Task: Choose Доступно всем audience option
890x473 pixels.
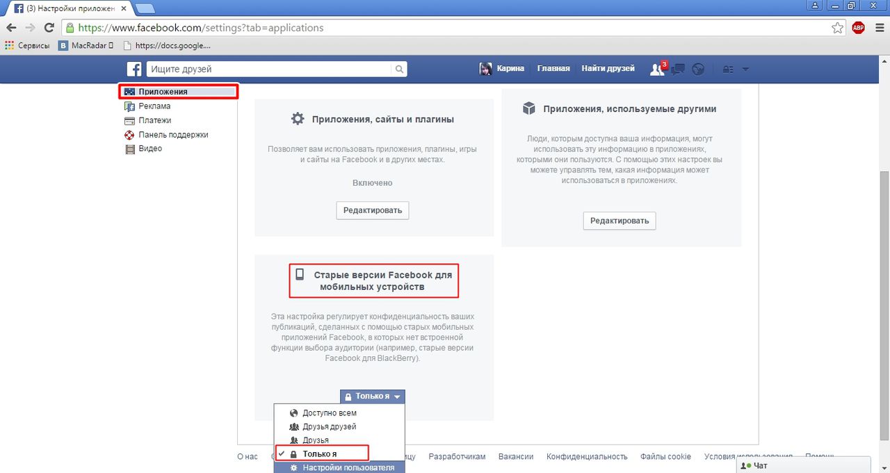Action: pyautogui.click(x=339, y=412)
